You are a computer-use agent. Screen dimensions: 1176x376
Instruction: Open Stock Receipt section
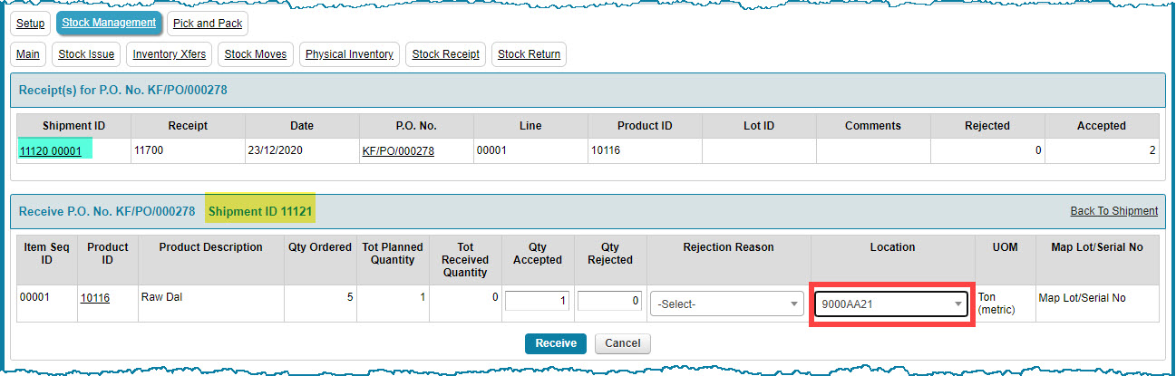[445, 54]
